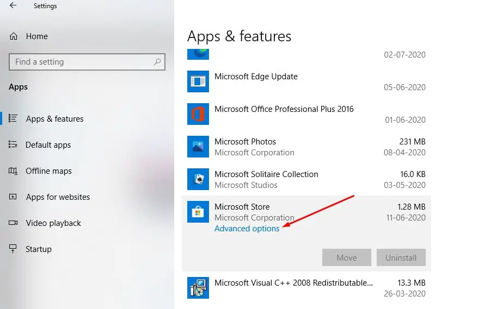This screenshot has height=309, width=503.
Task: Click the Microsoft Photos app icon
Action: coord(198,147)
